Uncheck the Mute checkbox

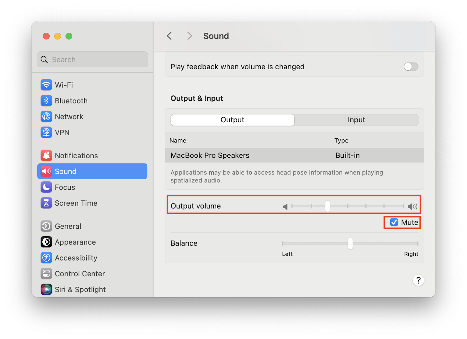point(394,222)
